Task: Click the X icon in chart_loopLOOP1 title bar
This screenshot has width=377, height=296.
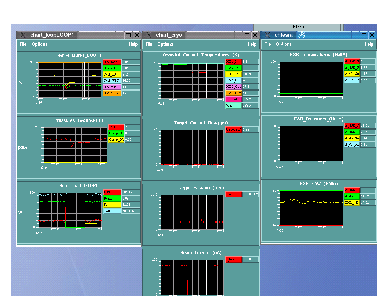Action: click(x=23, y=35)
